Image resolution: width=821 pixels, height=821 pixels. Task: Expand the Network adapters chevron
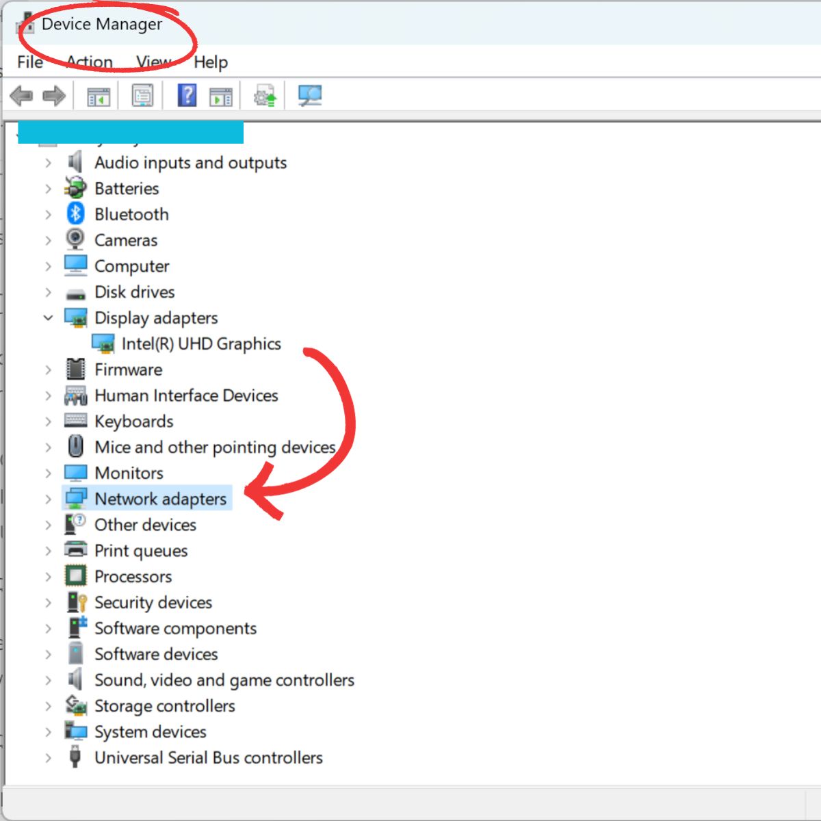pyautogui.click(x=48, y=499)
